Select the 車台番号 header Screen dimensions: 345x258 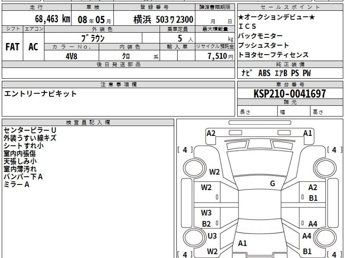click(290, 85)
